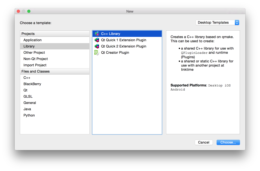The width and height of the screenshot is (260, 171).
Task: Click the Qt Quick 1 Extension Plugin icon
Action: pos(97,40)
